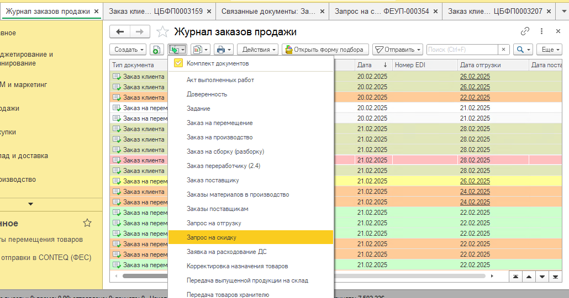Expand the Создать dropdown button
This screenshot has width=569, height=298.
[128, 50]
